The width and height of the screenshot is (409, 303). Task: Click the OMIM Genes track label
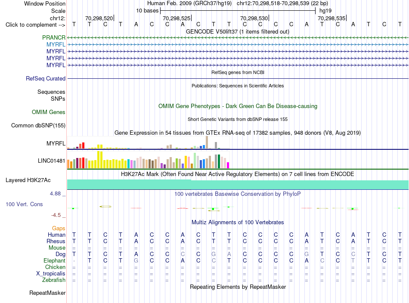[x=49, y=112]
